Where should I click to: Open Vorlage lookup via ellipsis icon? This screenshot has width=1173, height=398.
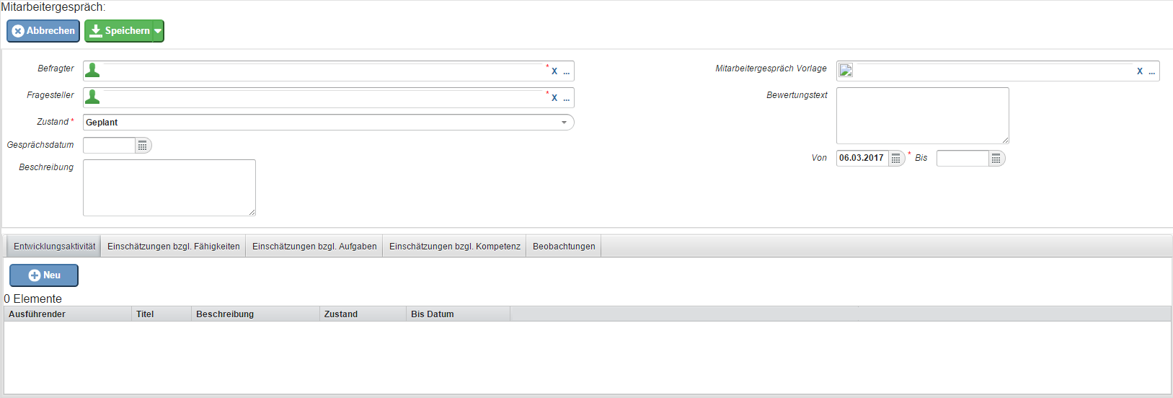pyautogui.click(x=1152, y=71)
